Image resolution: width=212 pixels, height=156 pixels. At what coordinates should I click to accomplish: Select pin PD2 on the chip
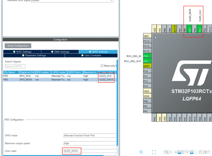point(205,29)
